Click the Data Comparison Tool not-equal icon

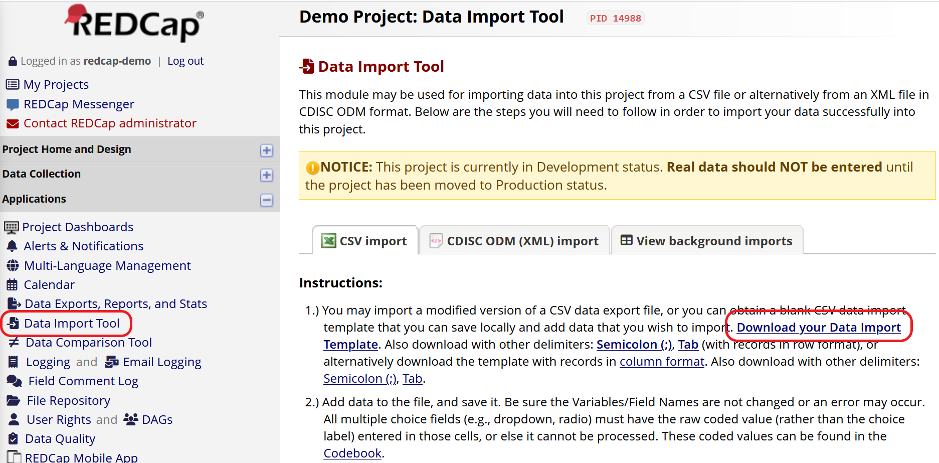[14, 342]
